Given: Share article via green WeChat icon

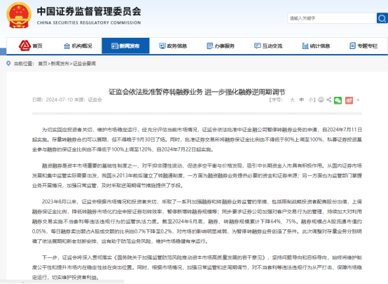Looking at the screenshot, I should [338, 100].
